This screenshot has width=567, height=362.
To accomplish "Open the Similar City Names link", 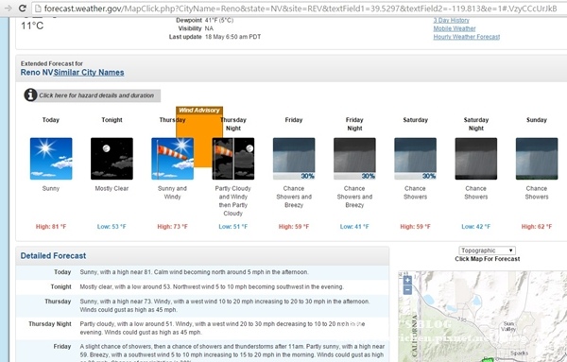I will tap(89, 73).
